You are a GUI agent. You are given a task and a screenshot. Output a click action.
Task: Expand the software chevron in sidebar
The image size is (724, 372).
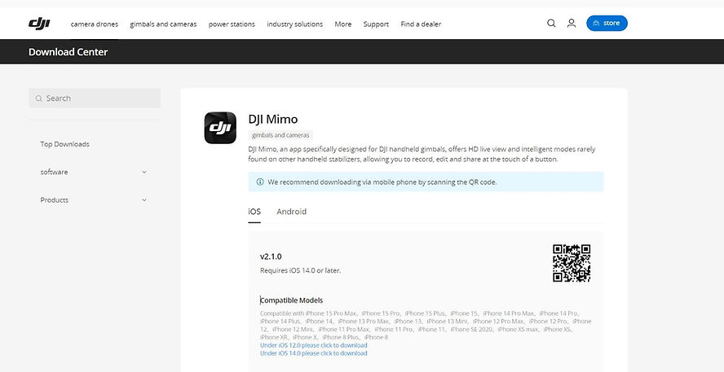(144, 172)
